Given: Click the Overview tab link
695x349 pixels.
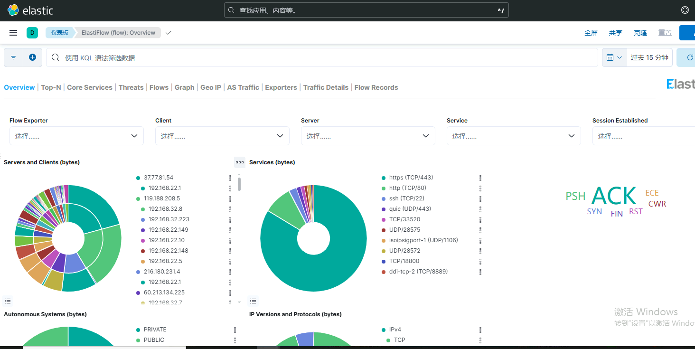Looking at the screenshot, I should click(x=19, y=87).
